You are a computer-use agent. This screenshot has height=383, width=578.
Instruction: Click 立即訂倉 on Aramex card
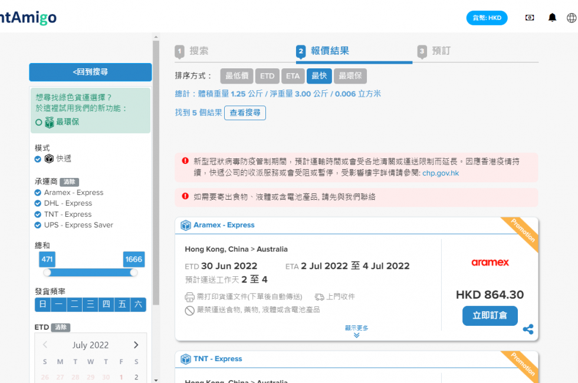pos(490,316)
